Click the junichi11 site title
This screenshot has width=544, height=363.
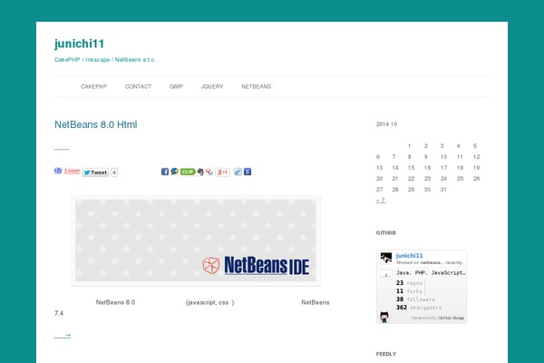(x=79, y=44)
